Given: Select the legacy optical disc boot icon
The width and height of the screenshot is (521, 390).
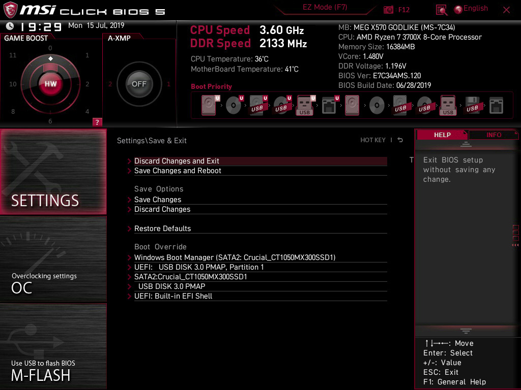Looking at the screenshot, I should coord(377,106).
